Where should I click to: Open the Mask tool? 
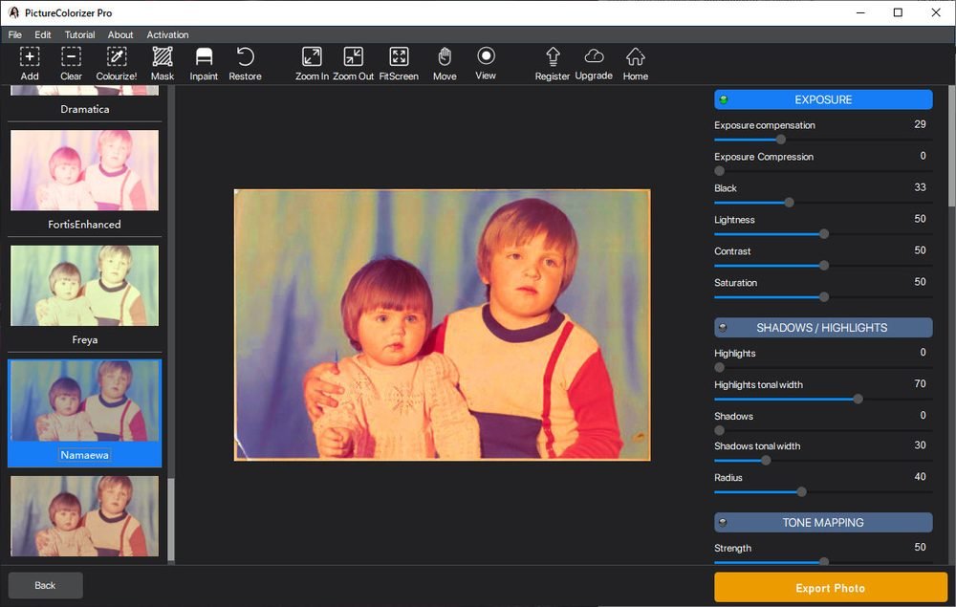pyautogui.click(x=163, y=57)
